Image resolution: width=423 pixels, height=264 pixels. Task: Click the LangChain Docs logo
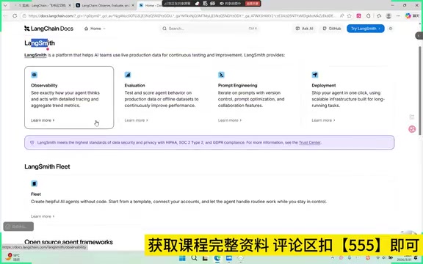(x=48, y=29)
